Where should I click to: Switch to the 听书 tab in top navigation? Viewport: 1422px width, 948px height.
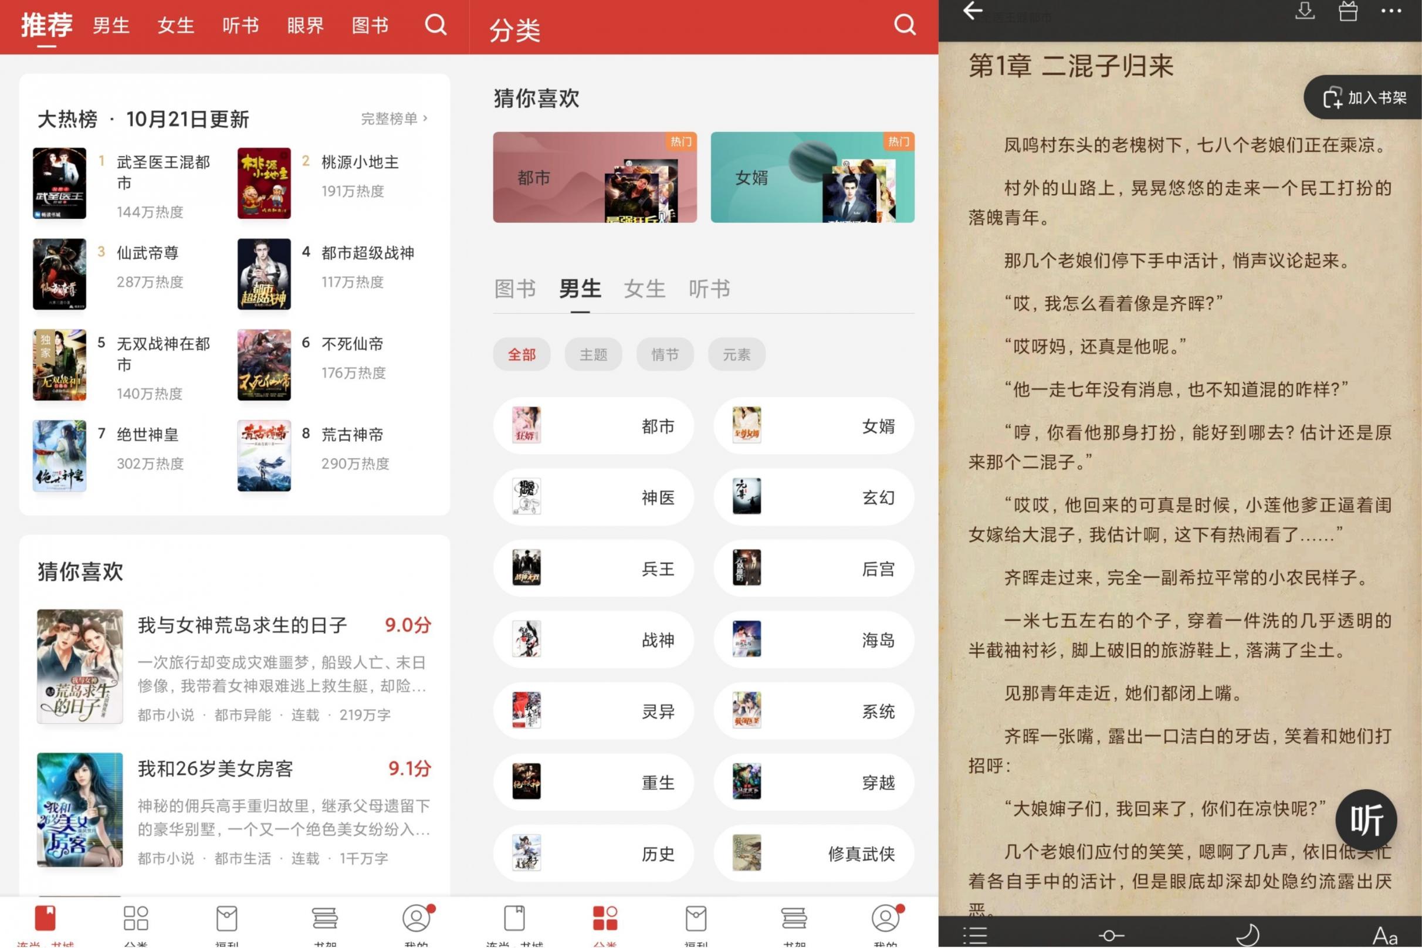(241, 25)
